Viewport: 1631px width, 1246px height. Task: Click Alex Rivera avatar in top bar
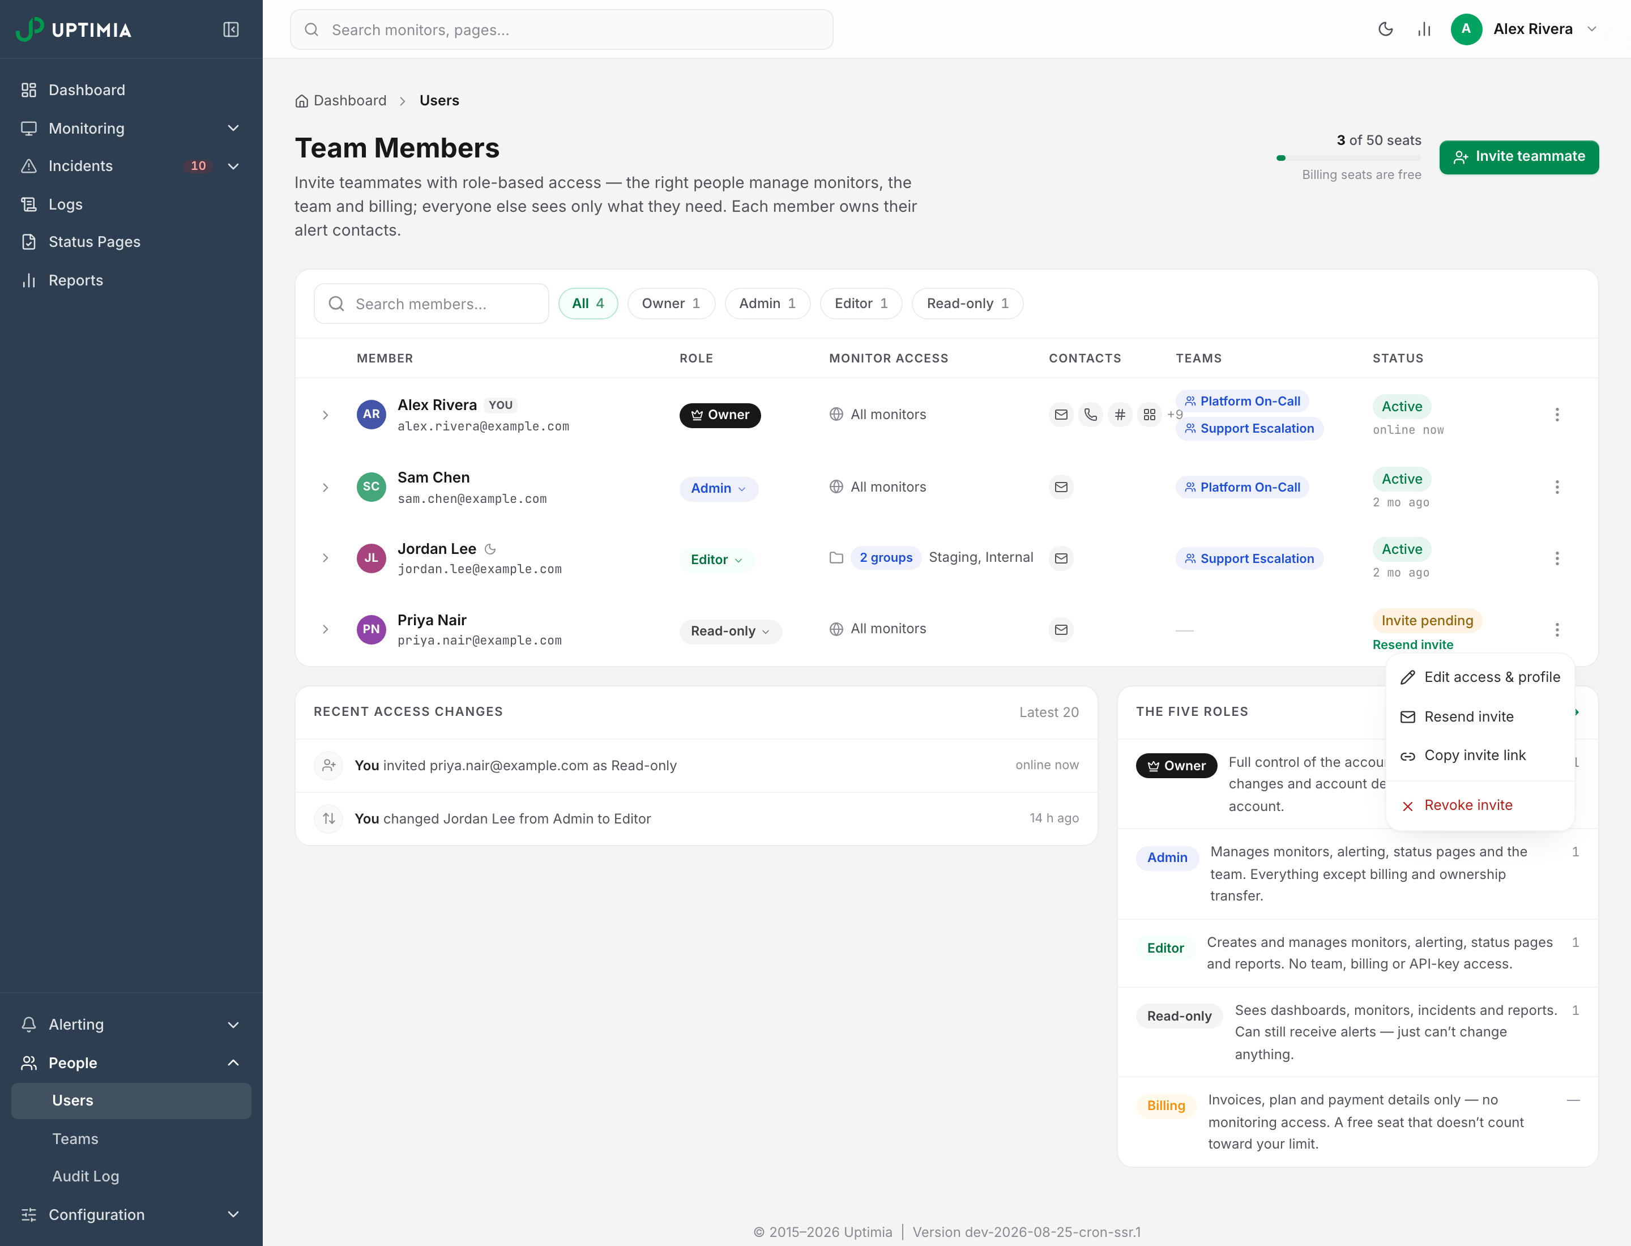point(1466,29)
